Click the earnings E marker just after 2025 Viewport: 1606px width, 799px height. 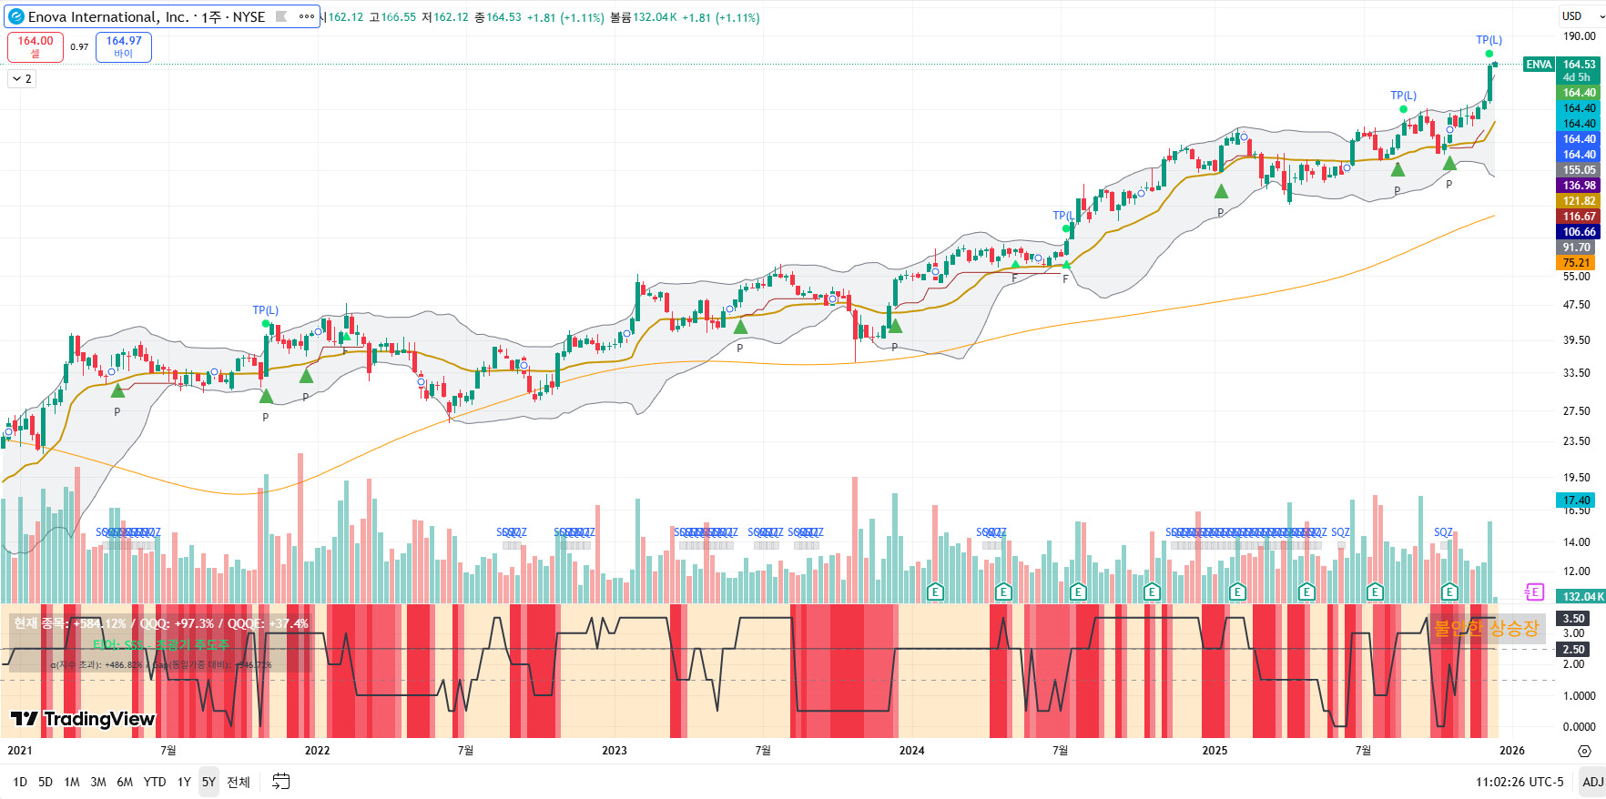1237,592
